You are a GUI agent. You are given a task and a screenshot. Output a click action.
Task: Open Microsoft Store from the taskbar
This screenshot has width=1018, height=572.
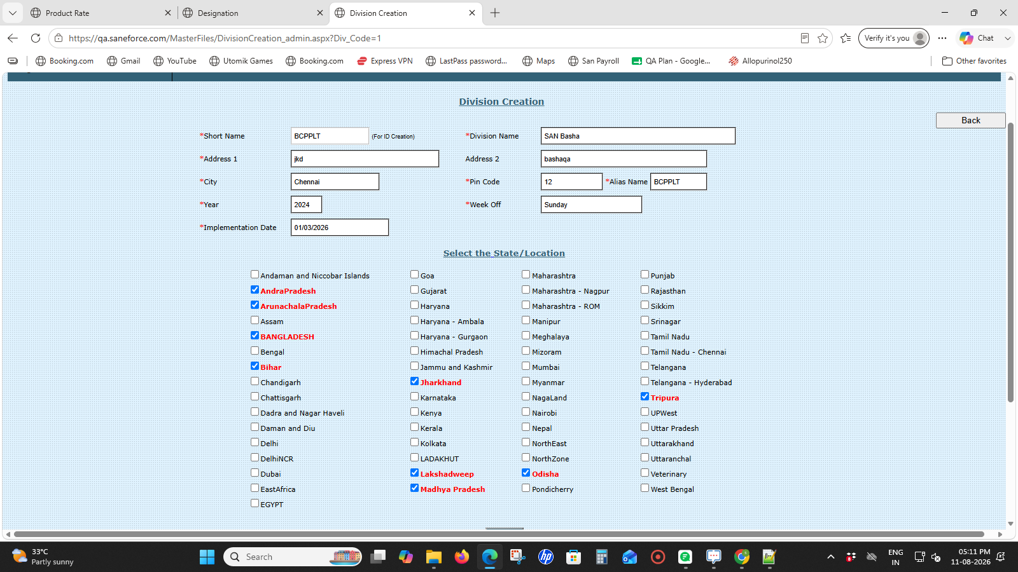click(574, 557)
